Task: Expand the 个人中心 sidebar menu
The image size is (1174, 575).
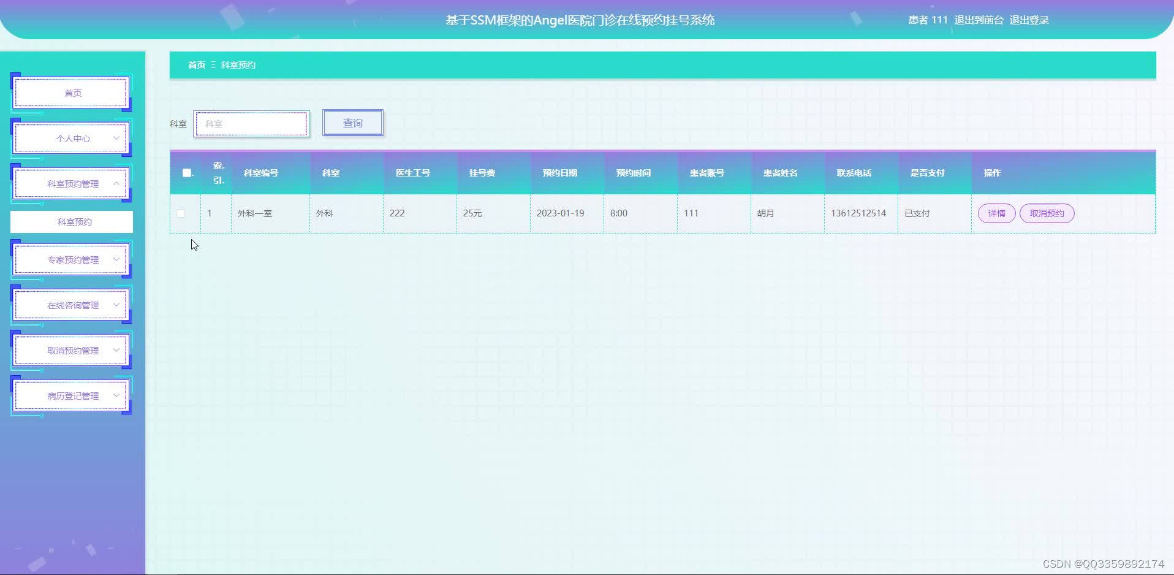Action: tap(72, 139)
